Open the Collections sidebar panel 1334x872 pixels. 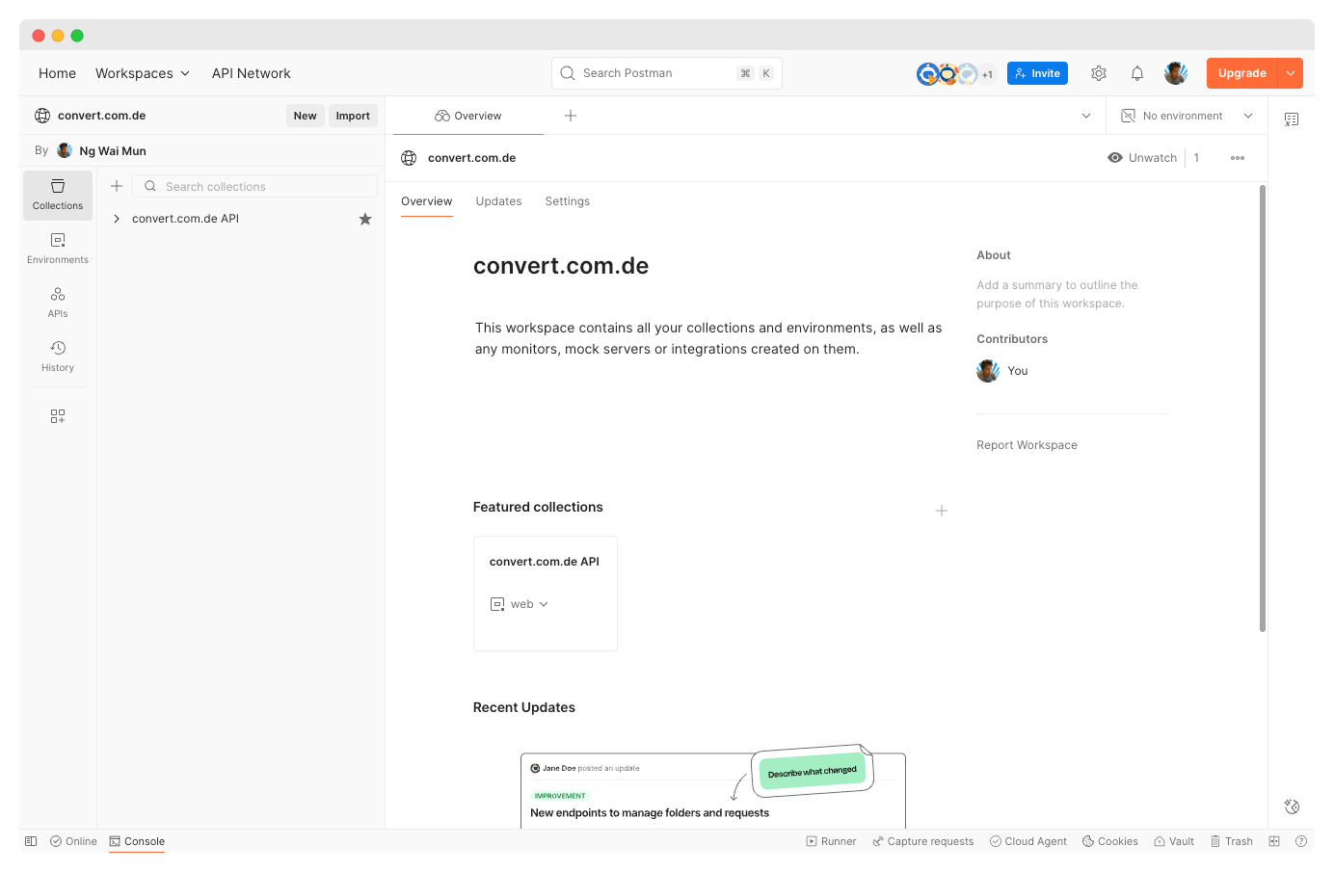click(58, 195)
